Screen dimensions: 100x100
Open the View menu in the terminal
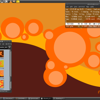[75, 7]
